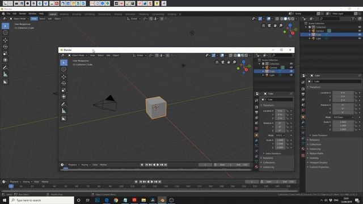Click Scale X field in front properties
363x204 pixels.
[280, 140]
